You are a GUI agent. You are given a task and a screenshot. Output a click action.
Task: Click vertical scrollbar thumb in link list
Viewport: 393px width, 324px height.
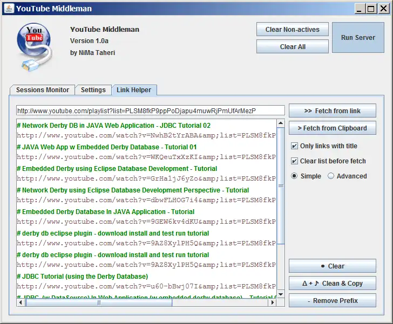click(281, 185)
